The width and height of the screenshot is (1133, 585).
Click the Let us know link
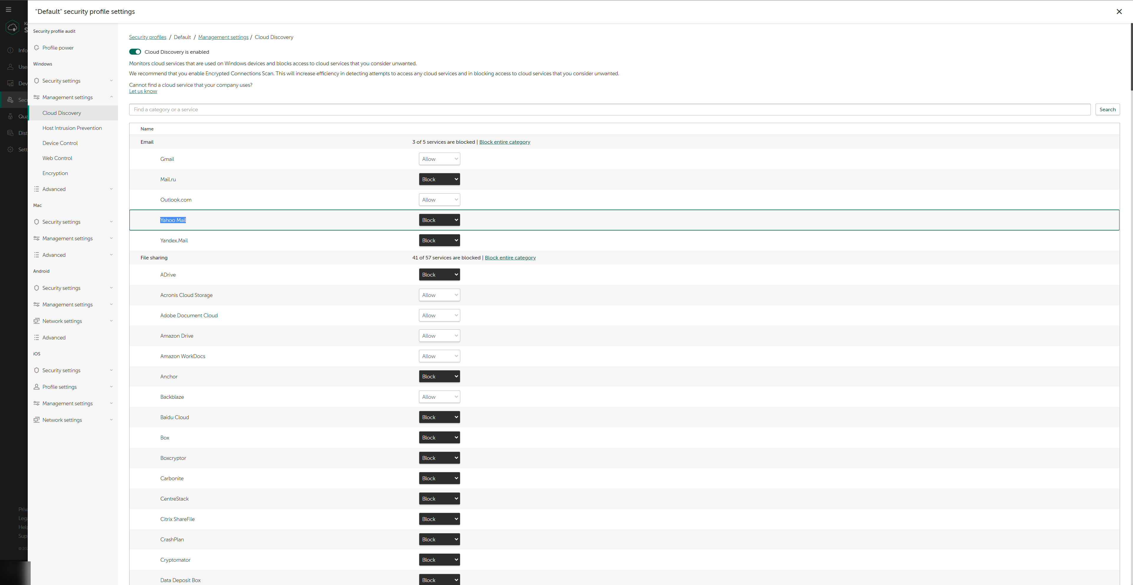(143, 91)
